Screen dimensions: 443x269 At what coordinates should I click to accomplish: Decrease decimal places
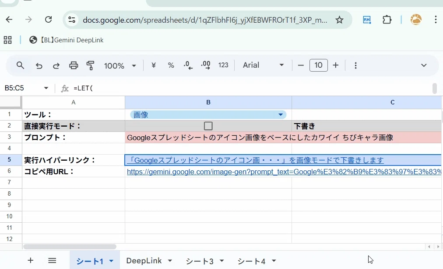(x=188, y=66)
